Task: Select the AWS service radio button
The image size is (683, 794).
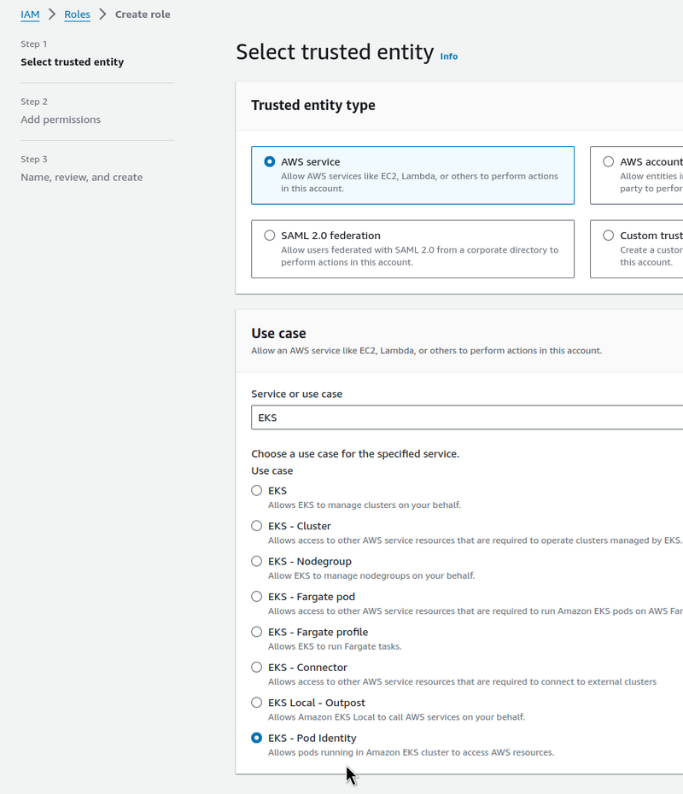Action: click(270, 161)
